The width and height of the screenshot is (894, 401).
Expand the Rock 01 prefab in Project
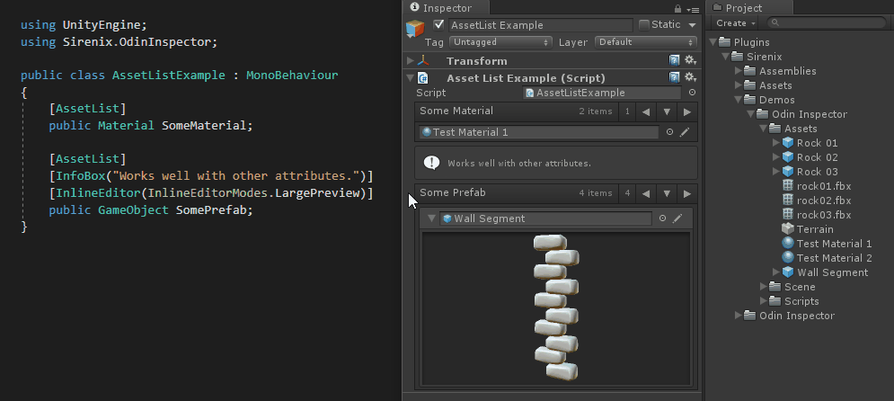[x=775, y=143]
